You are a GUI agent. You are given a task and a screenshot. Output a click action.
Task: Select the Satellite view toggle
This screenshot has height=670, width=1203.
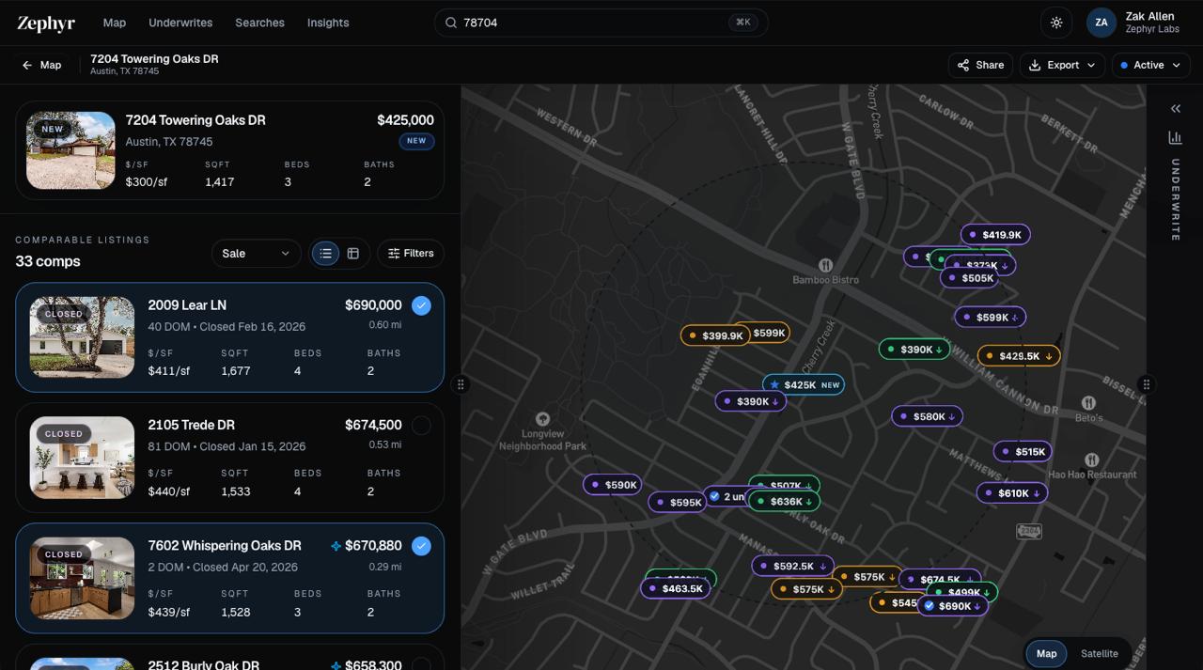click(1100, 654)
